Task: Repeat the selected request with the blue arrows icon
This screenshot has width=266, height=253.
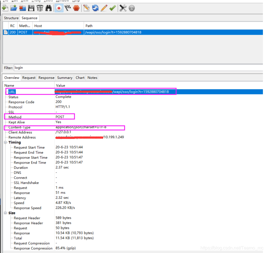Action: (x=95, y=8)
